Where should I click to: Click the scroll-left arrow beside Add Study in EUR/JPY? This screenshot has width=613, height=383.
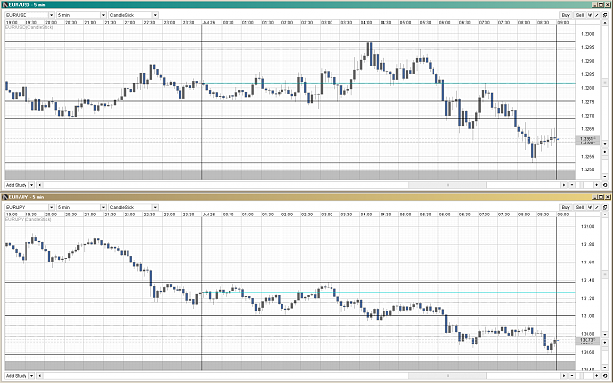(x=39, y=375)
